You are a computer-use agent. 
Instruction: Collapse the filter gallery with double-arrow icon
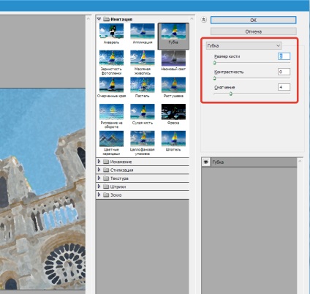(x=204, y=20)
